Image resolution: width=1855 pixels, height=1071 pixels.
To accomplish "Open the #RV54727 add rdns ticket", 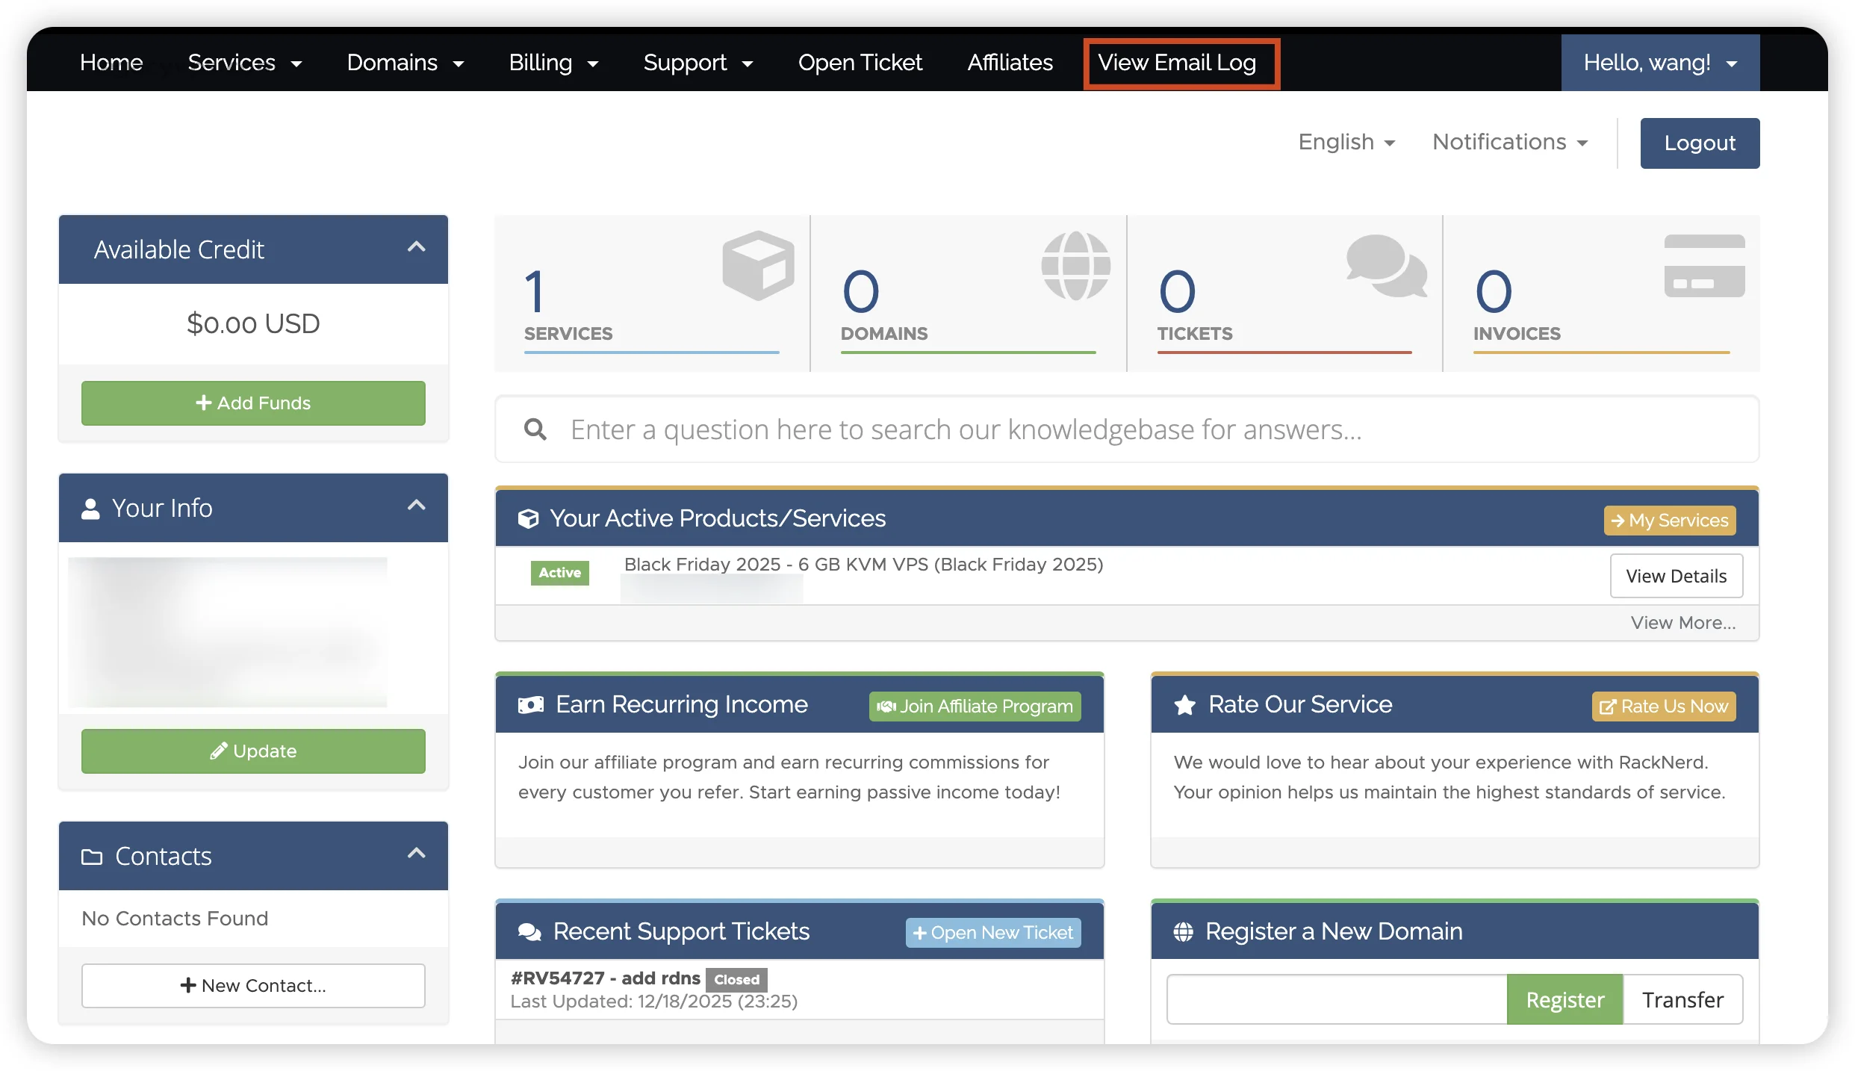I will (605, 978).
